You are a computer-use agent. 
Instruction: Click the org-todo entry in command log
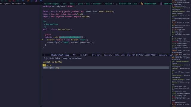click(178, 29)
